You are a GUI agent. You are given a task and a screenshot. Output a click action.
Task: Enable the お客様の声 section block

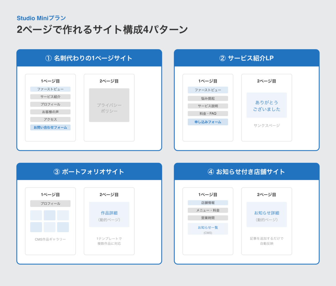[51, 112]
